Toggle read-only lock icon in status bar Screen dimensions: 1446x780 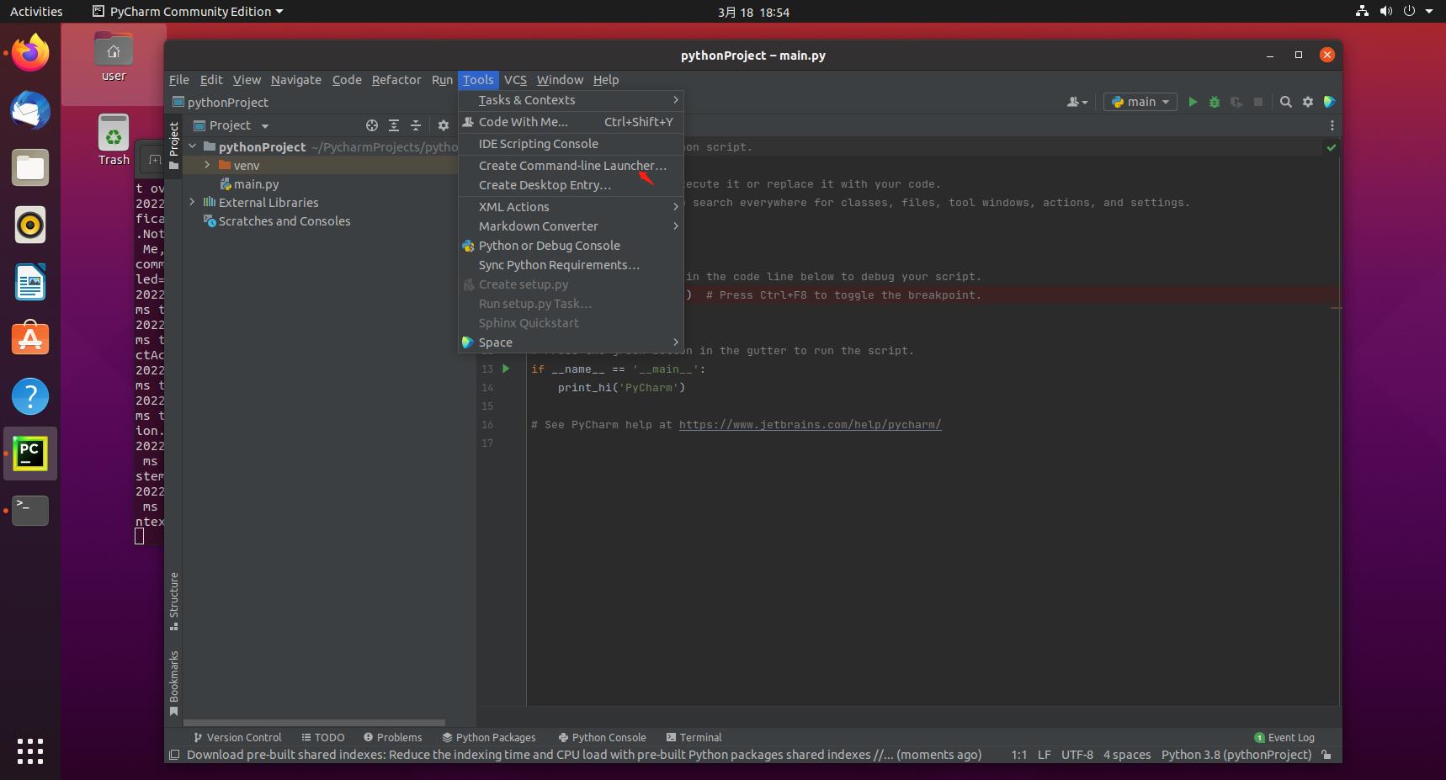1326,755
